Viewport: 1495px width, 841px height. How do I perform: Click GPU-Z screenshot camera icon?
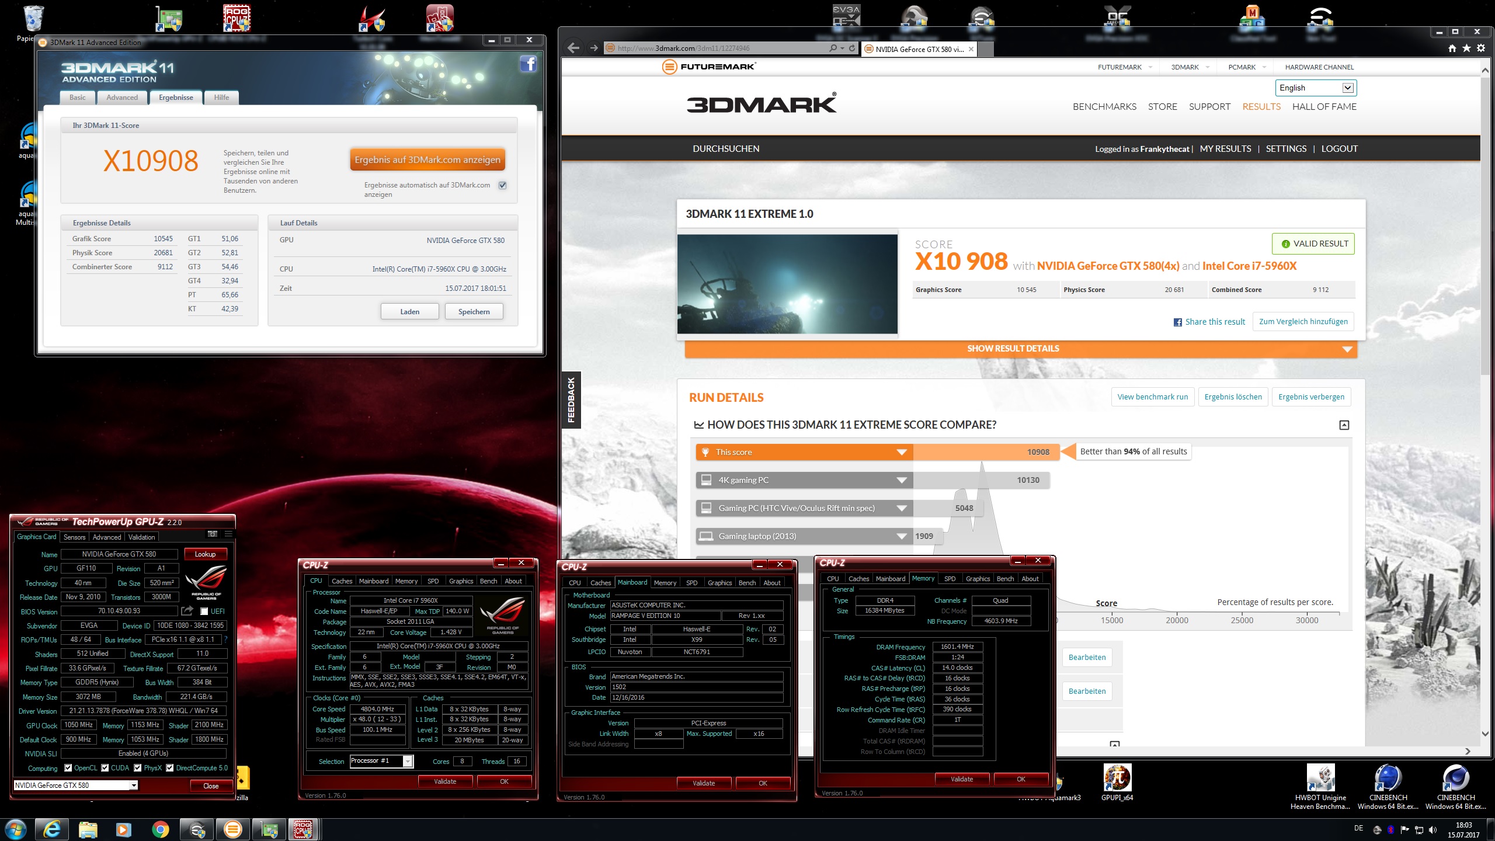[x=212, y=534]
